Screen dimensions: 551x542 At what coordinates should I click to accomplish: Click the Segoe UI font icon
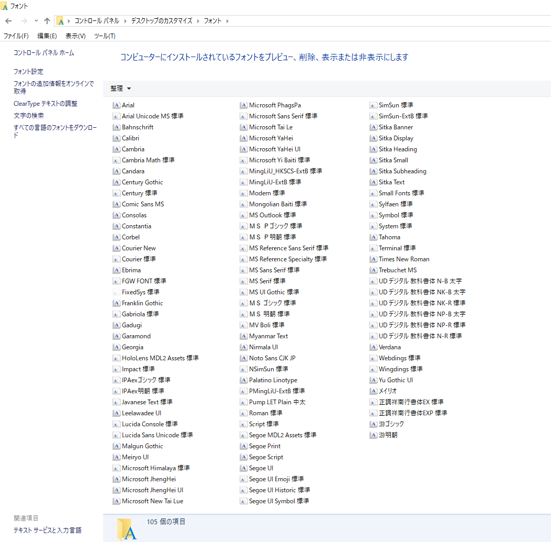(x=243, y=468)
